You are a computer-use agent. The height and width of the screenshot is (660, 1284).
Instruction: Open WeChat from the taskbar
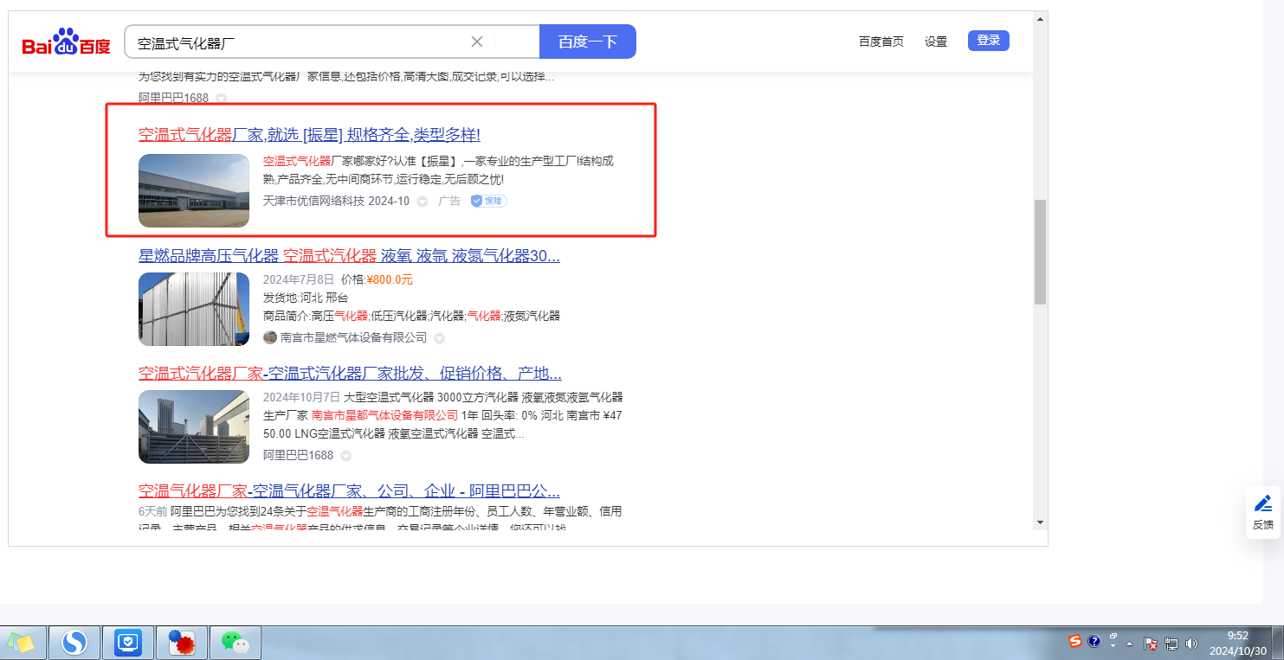236,643
